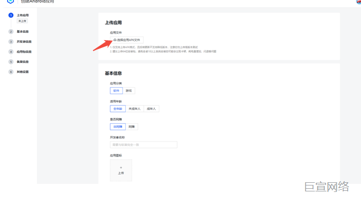
Task: Click the 应用图标 field label
Action: click(x=116, y=155)
